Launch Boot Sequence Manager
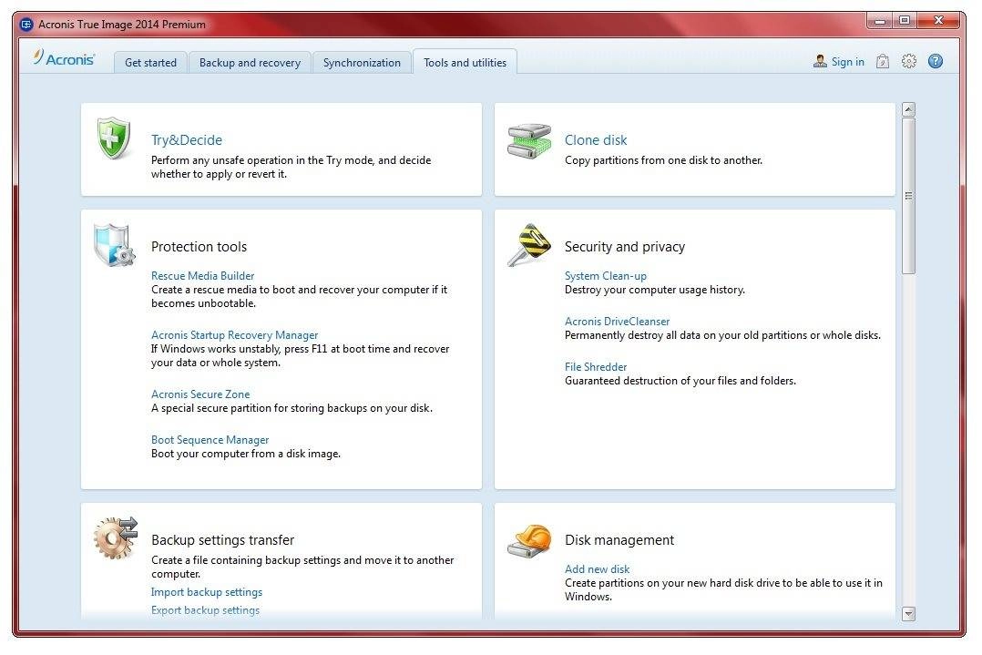Image resolution: width=982 pixels, height=655 pixels. pos(210,440)
